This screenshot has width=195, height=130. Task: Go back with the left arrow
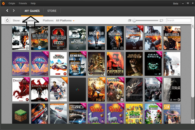(7, 11)
